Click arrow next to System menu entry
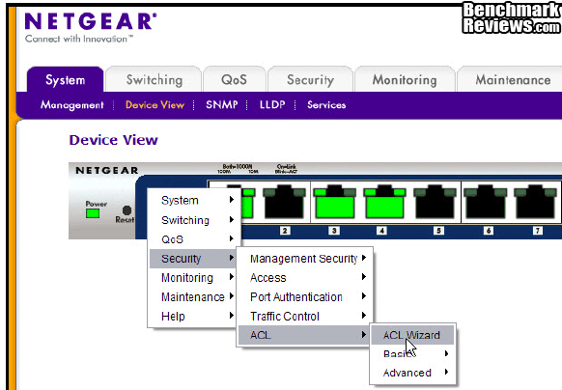 click(232, 199)
